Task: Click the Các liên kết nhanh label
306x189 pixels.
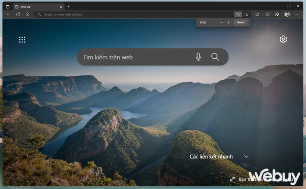Action: pyautogui.click(x=211, y=157)
